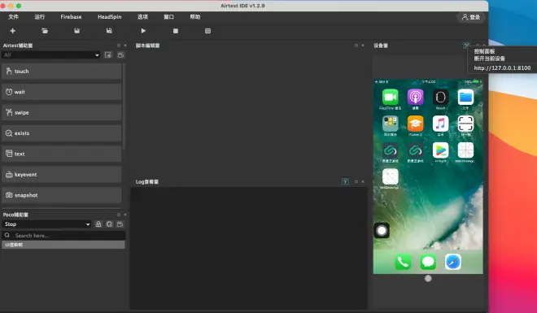Click the Poco refresh icon
The height and width of the screenshot is (313, 537).
[x=109, y=224]
